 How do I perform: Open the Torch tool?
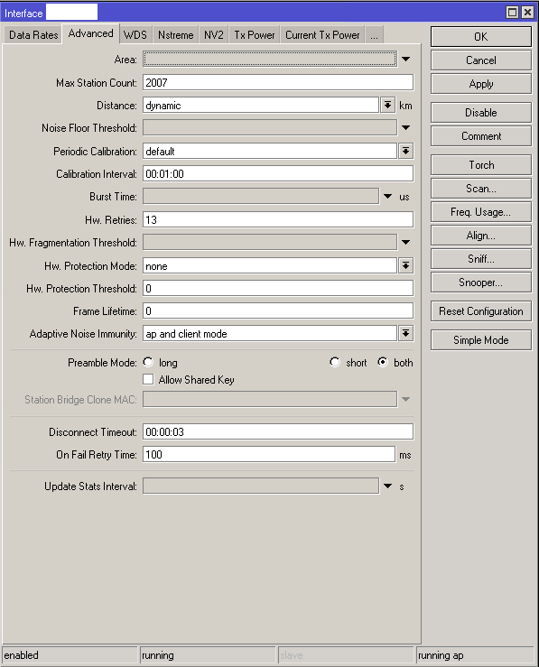480,164
